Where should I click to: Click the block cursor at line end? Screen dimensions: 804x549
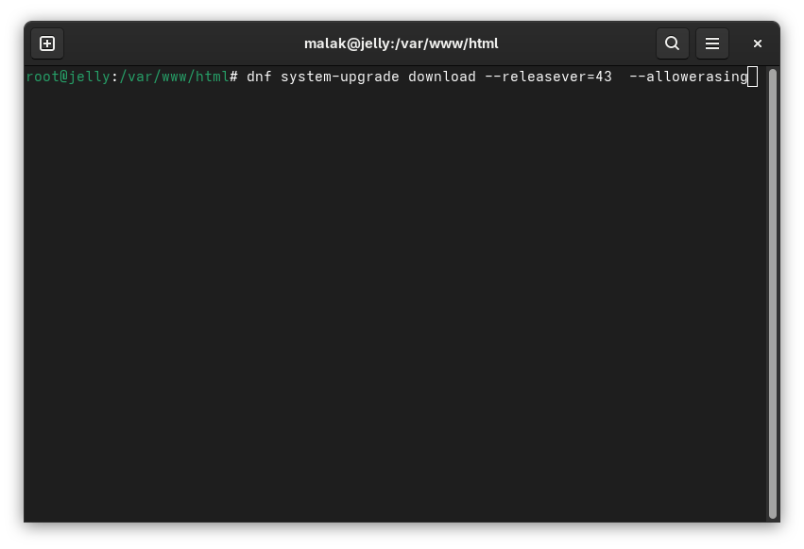coord(753,77)
